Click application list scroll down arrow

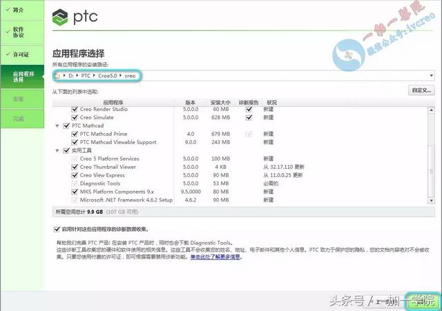431,201
